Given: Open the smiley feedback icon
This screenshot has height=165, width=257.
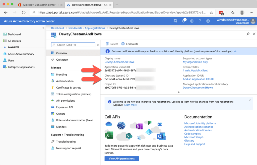Looking at the screenshot, I should [208, 21].
